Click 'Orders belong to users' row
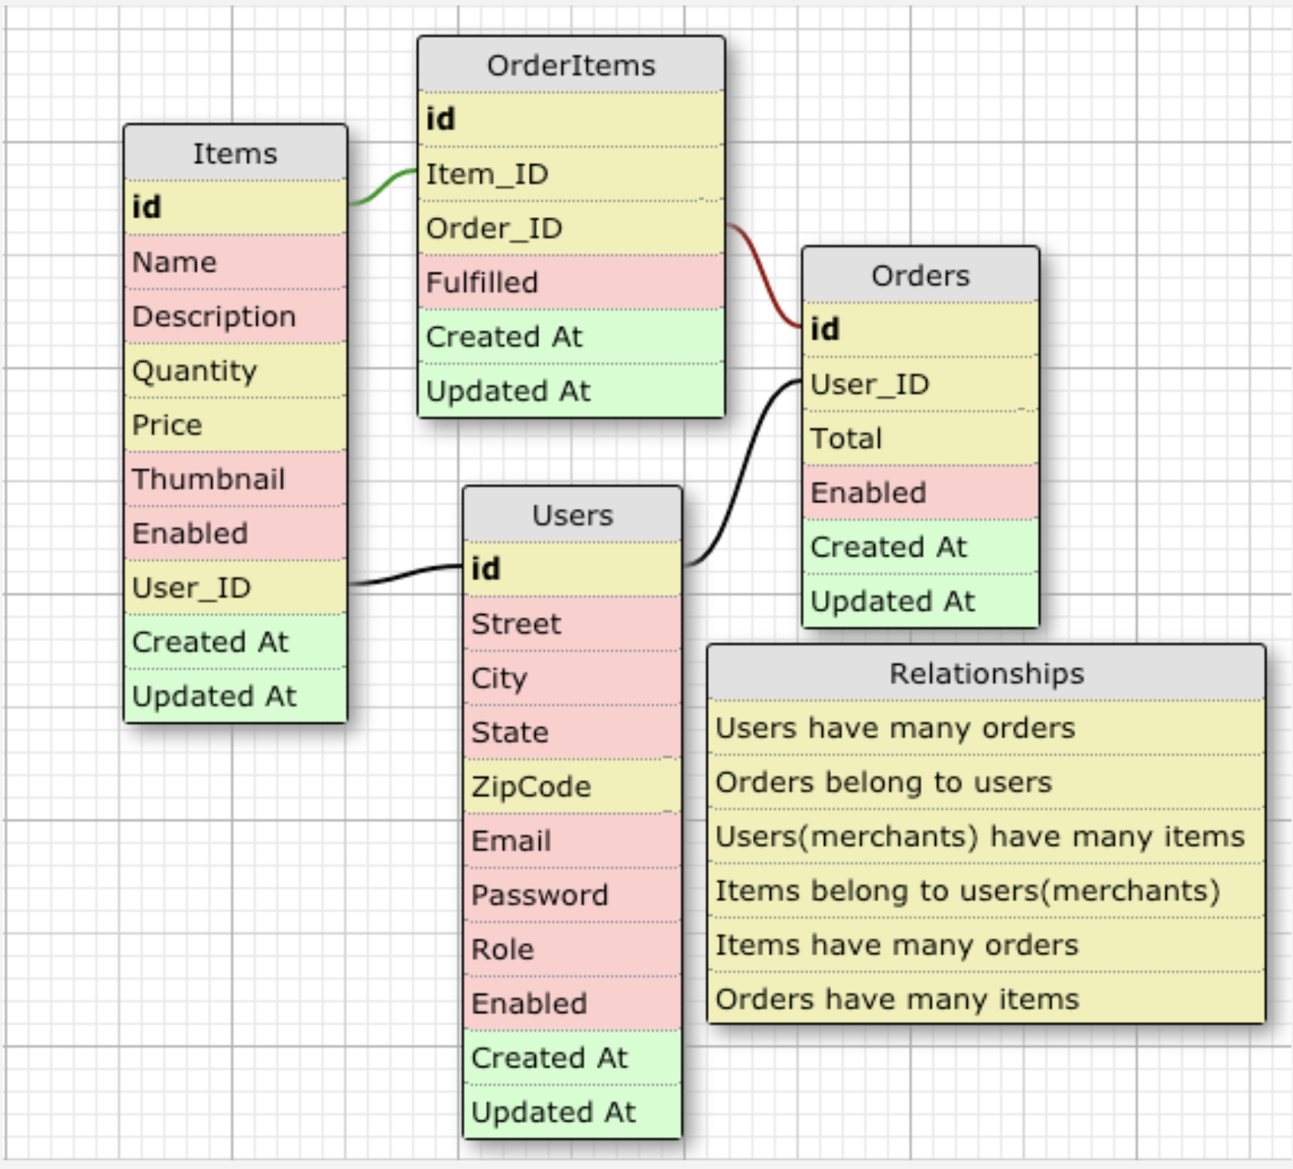Viewport: 1293px width, 1169px height. pos(986,782)
